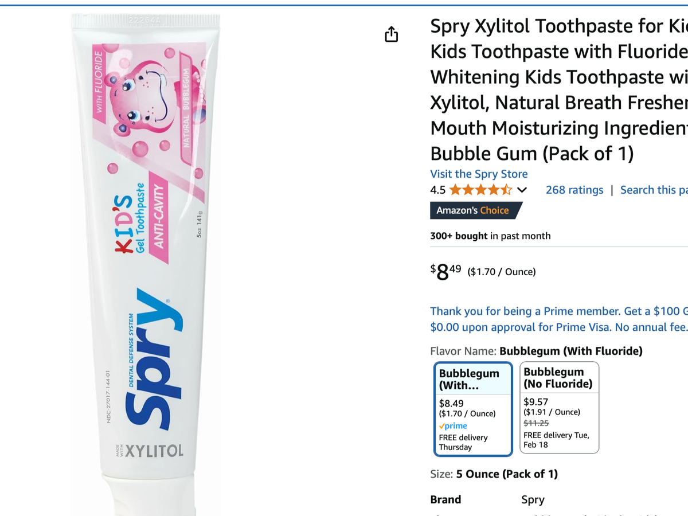Expand the rating breakdown chevron
This screenshot has height=516, width=688.
tap(522, 190)
